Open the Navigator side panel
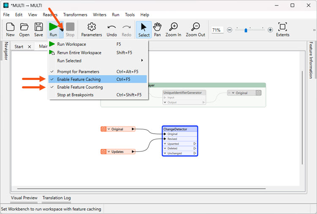 (6, 51)
